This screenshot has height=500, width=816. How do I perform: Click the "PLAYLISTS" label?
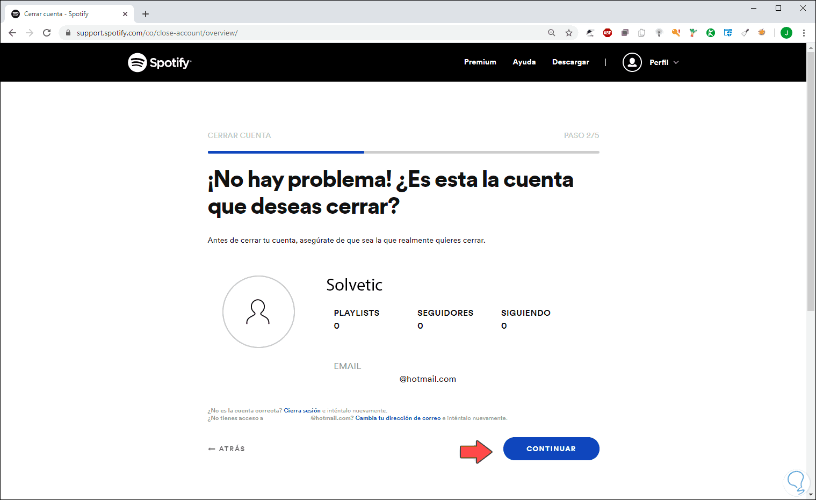357,313
